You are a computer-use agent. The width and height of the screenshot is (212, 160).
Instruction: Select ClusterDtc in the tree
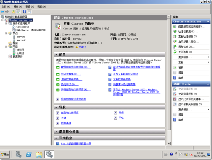pyautogui.click(x=23, y=27)
